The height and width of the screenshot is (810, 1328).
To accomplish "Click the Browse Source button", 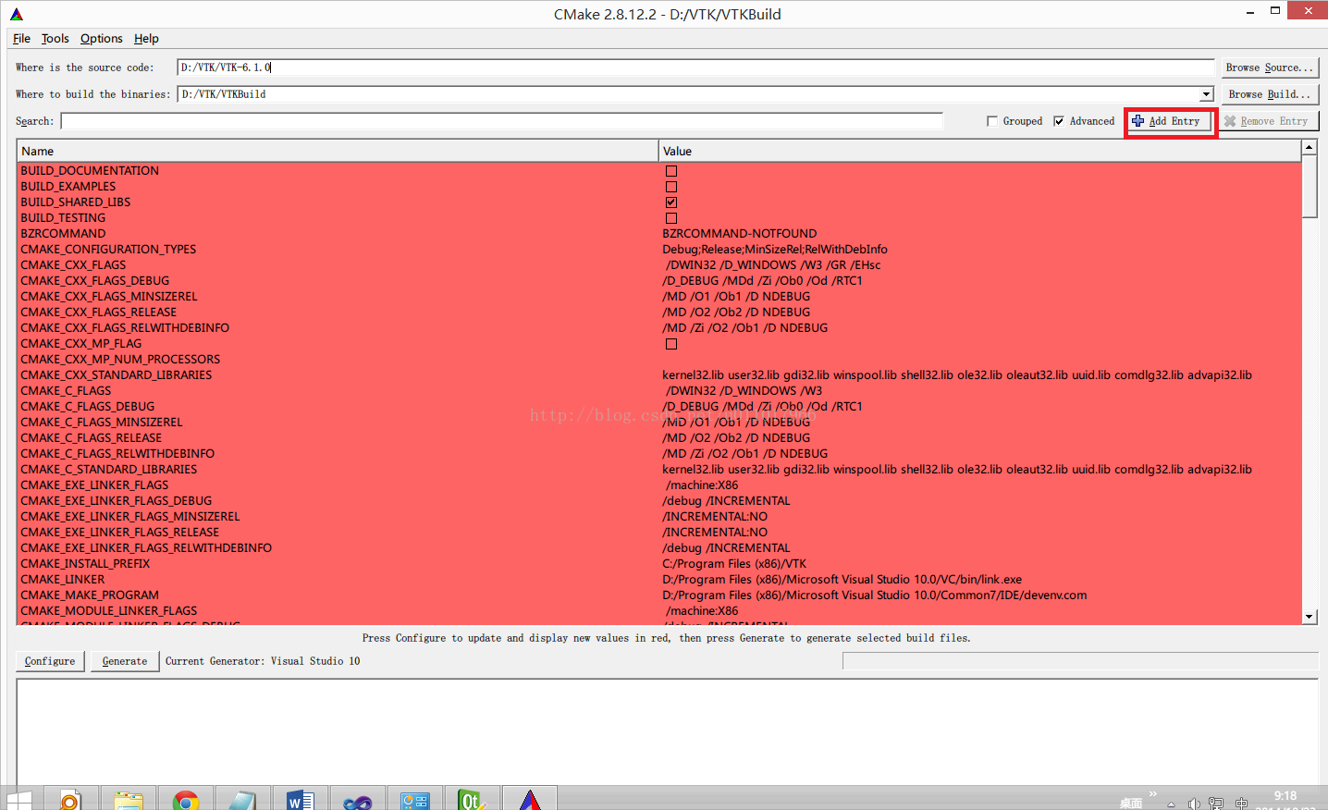I will point(1269,67).
